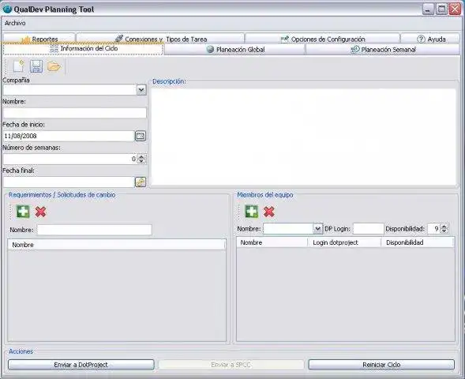Switch to the Planeación Semanal tab
Screen dimensions: 465x379
click(x=383, y=50)
